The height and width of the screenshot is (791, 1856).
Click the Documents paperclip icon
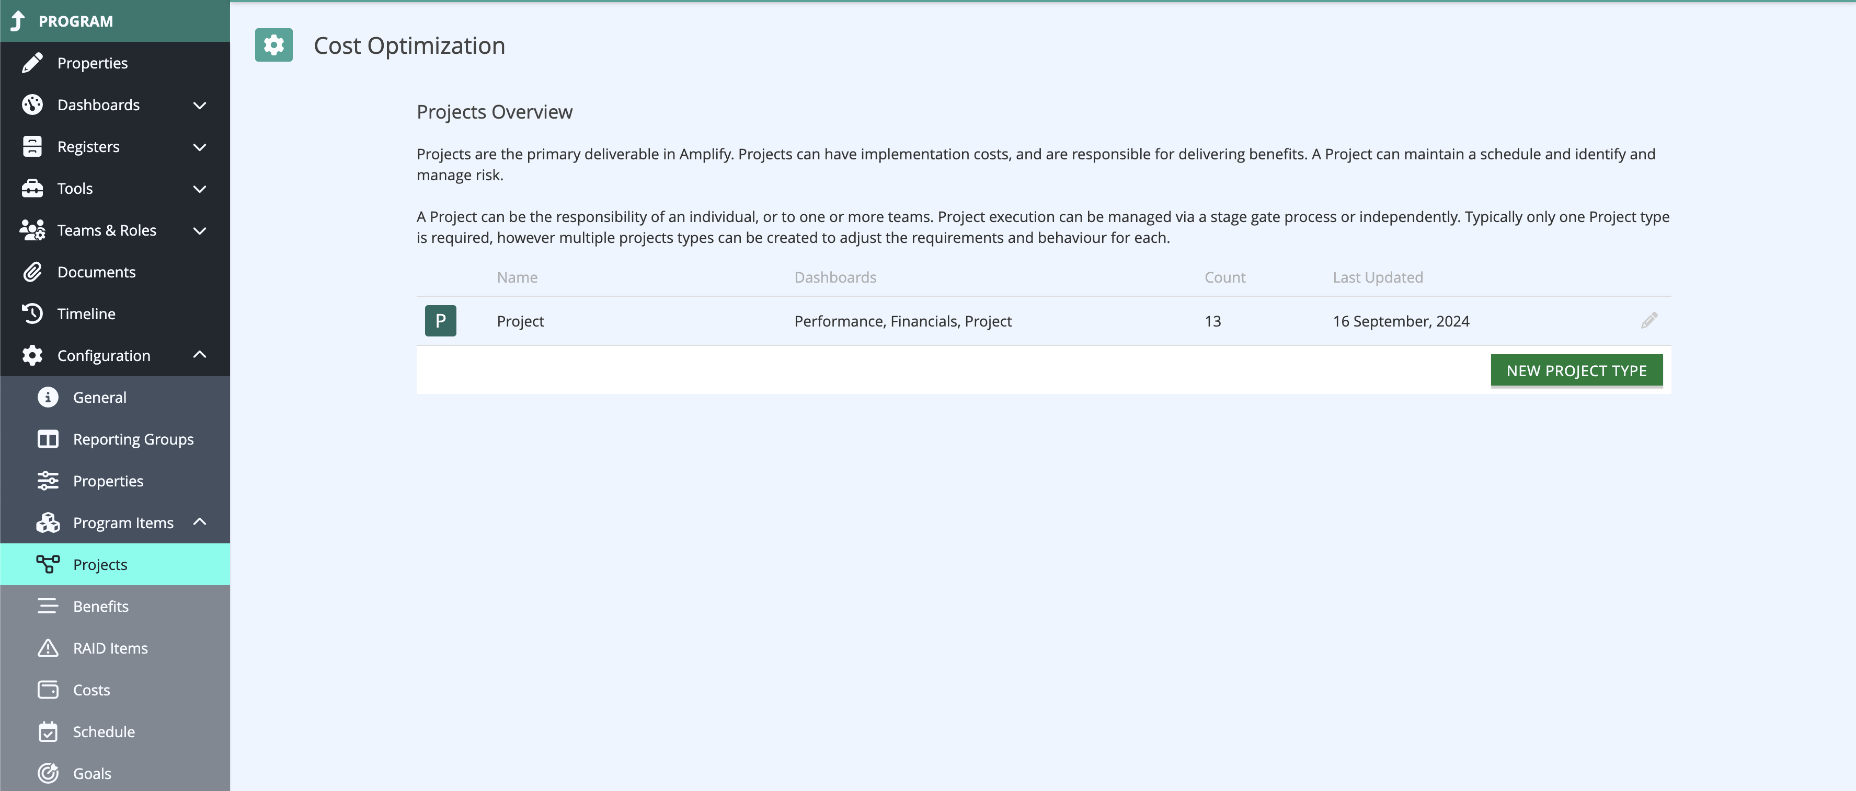[x=32, y=272]
